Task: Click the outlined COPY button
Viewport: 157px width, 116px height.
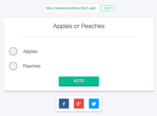Action: [x=108, y=8]
